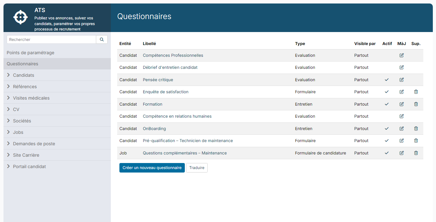Open Pré-qualification – Technicien de maintenance link
The image size is (436, 222).
click(x=188, y=141)
